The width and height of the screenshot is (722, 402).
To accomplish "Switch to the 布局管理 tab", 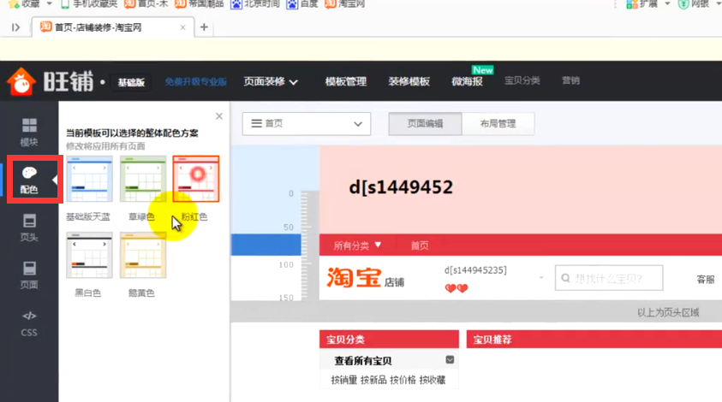I will tap(498, 124).
